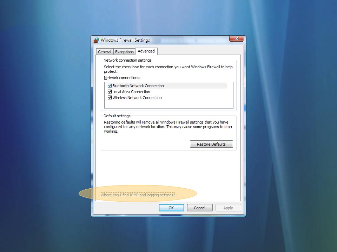This screenshot has width=337, height=252.
Task: Select the Wireless Network Connection label
Action: 137,98
